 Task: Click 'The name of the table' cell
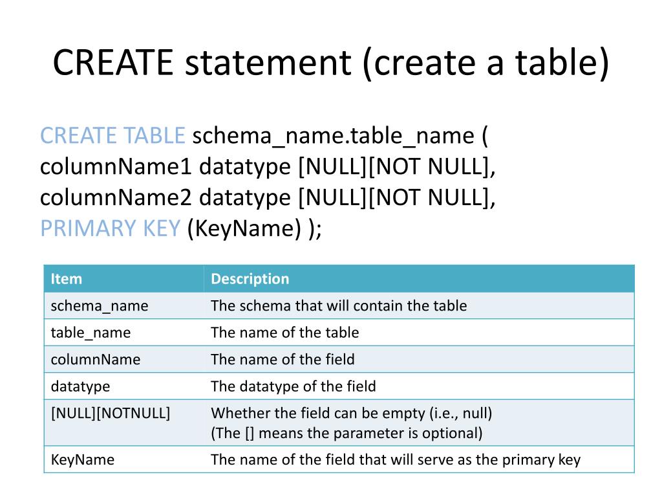[x=419, y=333]
